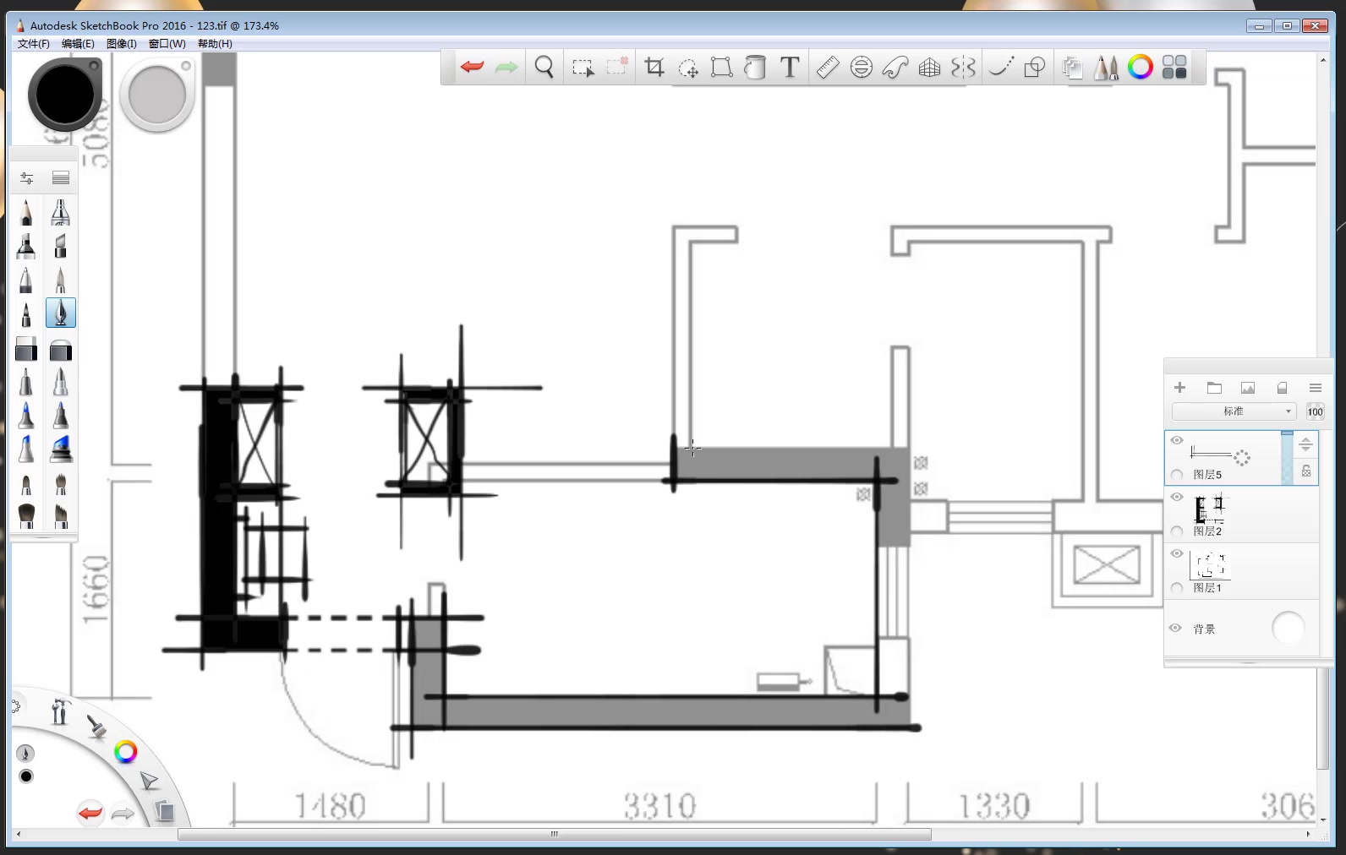The image size is (1346, 855).
Task: Select the pencil brush in palette
Action: tap(26, 211)
